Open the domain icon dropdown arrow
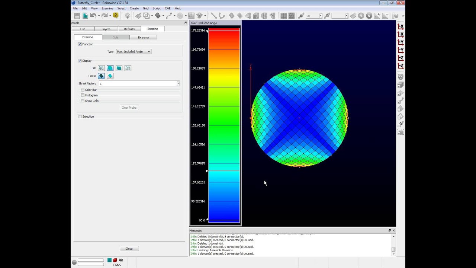Image resolution: width=476 pixels, height=268 pixels. (x=163, y=16)
